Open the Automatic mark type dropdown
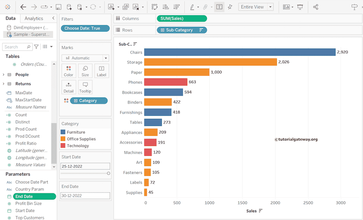Viewport: 363px width, 220px height. 105,58
